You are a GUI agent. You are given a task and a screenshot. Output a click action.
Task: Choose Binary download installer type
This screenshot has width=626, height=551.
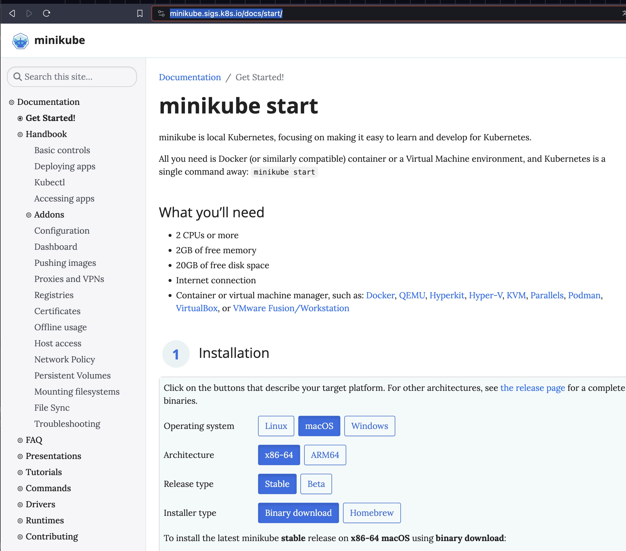pos(298,513)
